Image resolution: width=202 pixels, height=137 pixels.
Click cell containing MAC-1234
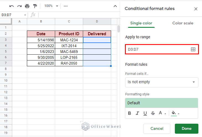click(x=69, y=40)
